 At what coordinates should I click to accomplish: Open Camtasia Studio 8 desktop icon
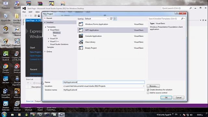coord(6,56)
